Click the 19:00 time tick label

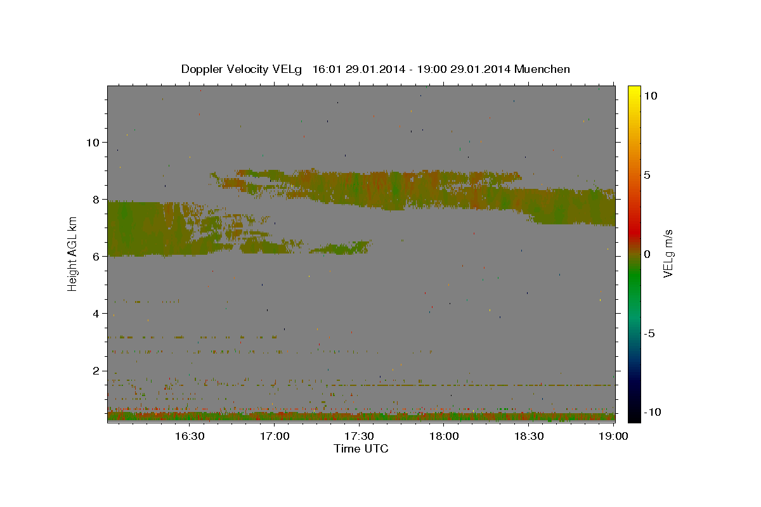pyautogui.click(x=614, y=436)
